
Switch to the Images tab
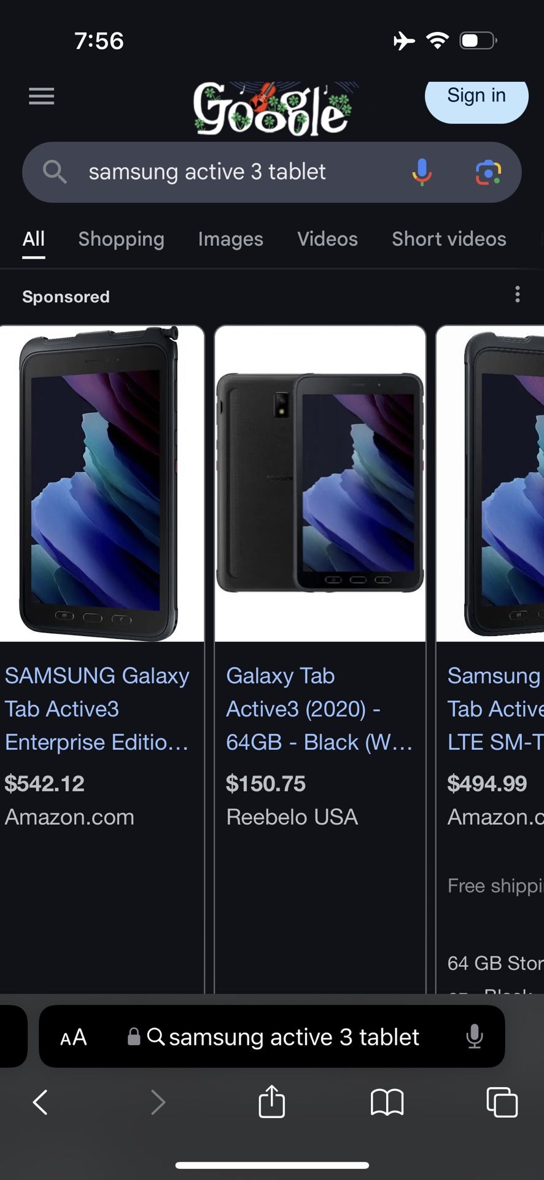230,239
